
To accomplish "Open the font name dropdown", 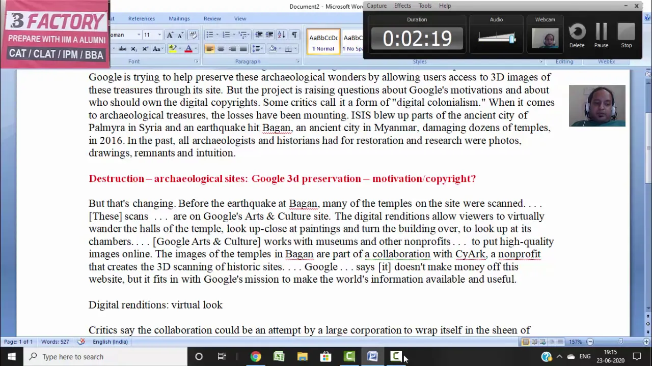I will (x=139, y=35).
